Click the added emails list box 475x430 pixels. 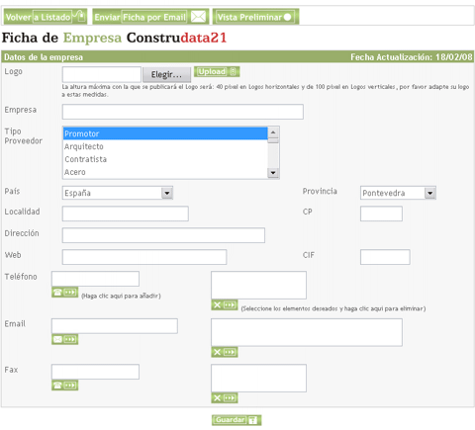click(x=307, y=332)
